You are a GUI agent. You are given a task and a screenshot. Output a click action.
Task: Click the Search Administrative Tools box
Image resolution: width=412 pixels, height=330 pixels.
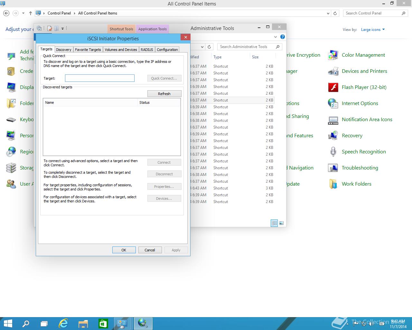pos(250,47)
